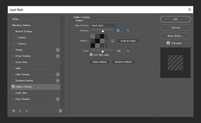Enable the Texture checkbox

[x=15, y=44]
